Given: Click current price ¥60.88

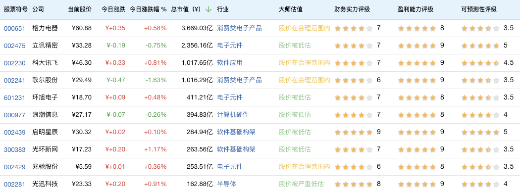Looking at the screenshot, I should point(82,29).
